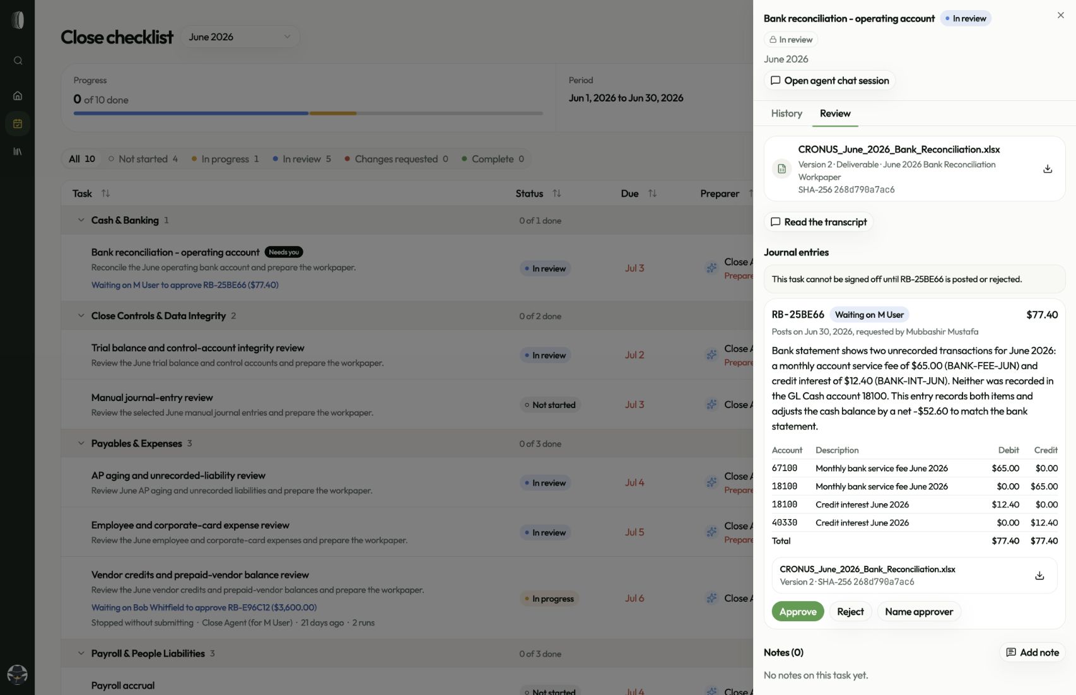The width and height of the screenshot is (1076, 695).
Task: Open the library sidebar icon
Action: pyautogui.click(x=18, y=151)
